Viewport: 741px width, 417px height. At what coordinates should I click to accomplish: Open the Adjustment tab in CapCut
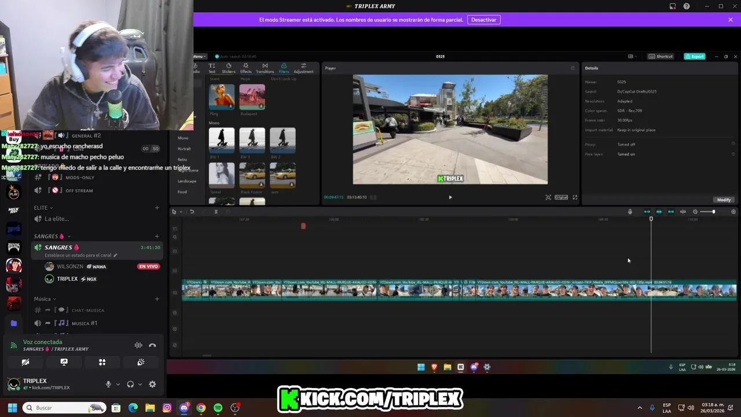[303, 68]
